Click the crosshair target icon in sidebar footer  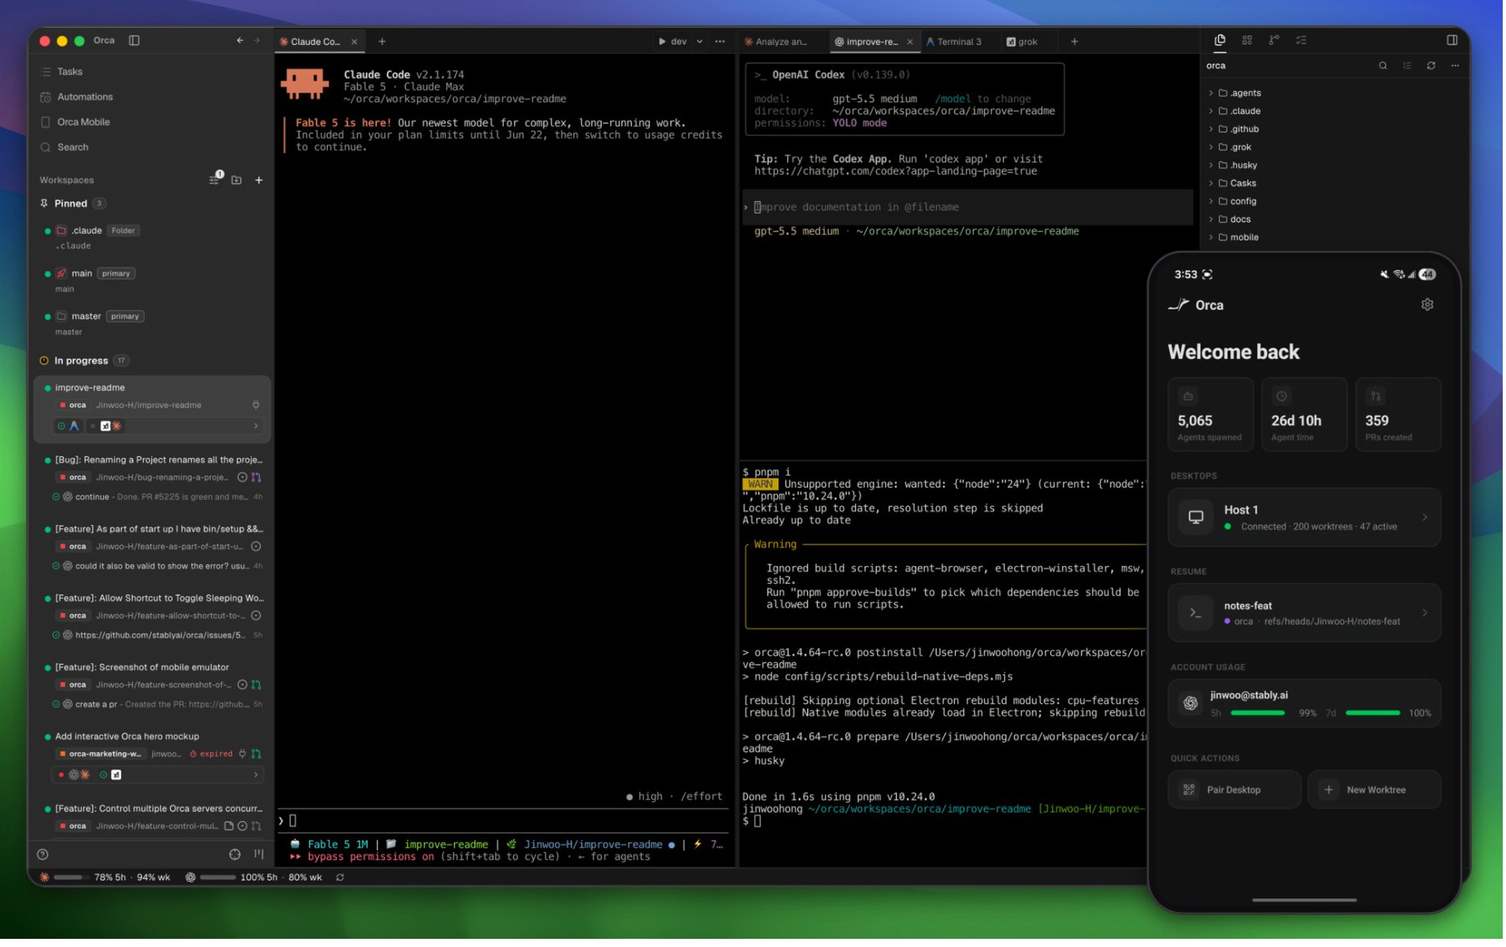click(x=235, y=855)
